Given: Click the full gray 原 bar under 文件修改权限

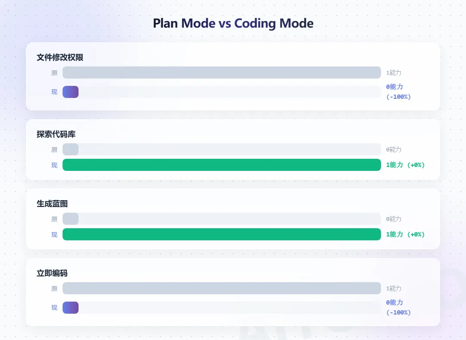Looking at the screenshot, I should (221, 72).
